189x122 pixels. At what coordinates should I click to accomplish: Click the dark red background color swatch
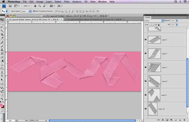3,107
